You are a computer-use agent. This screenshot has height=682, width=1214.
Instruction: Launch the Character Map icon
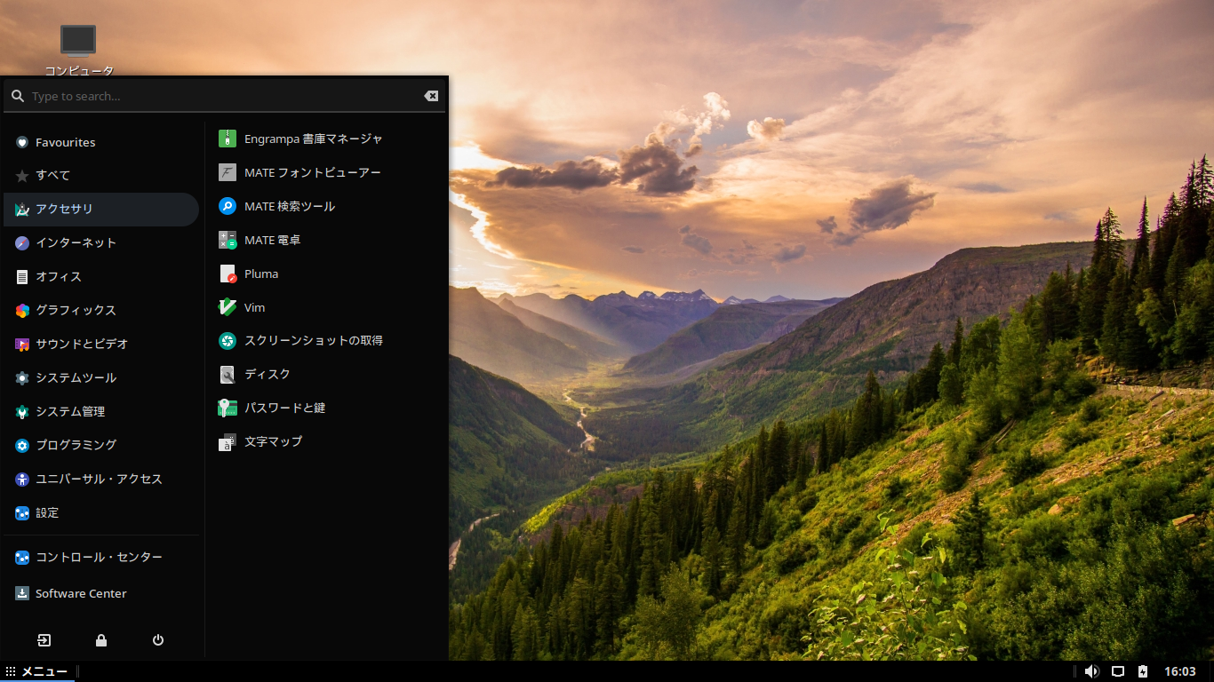click(228, 441)
